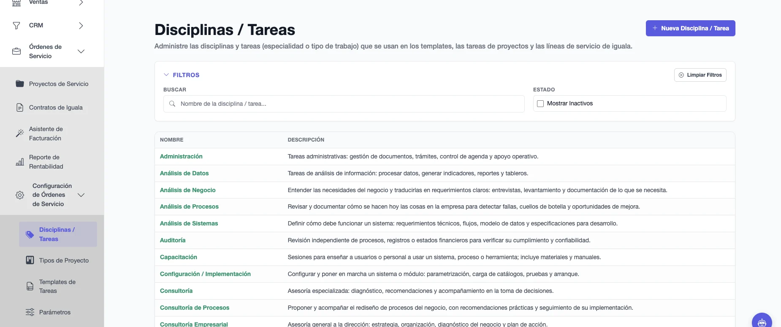Focus the Nombre de la disciplina search field
Viewport: 781px width, 327px height.
tap(344, 104)
